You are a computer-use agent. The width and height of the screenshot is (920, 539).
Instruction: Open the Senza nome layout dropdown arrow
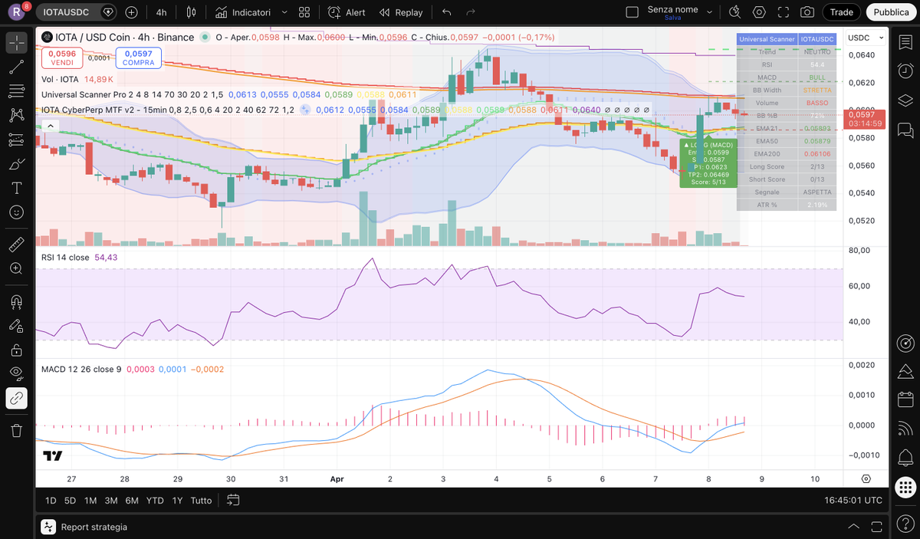709,12
